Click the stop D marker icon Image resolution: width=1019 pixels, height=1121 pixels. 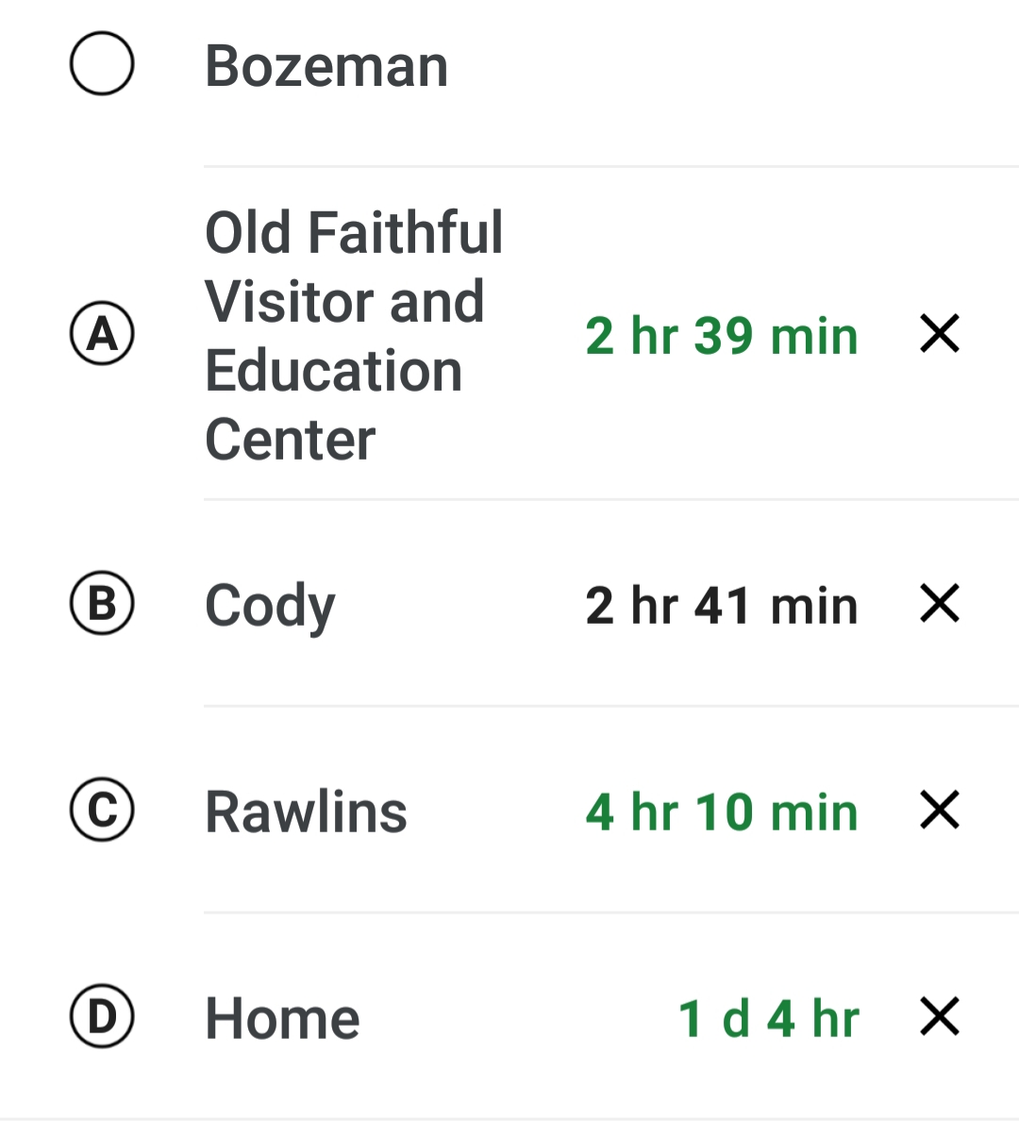point(102,1017)
